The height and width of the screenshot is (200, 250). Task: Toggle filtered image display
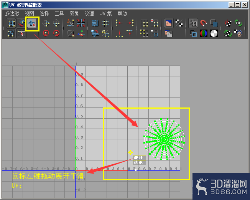179,23
